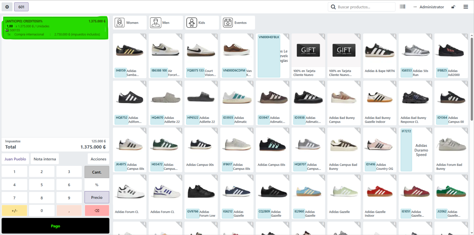Screen dimensions: 474x235
Task: Open info icon on Adidas Gazelle Indoor card
Action: [394, 177]
